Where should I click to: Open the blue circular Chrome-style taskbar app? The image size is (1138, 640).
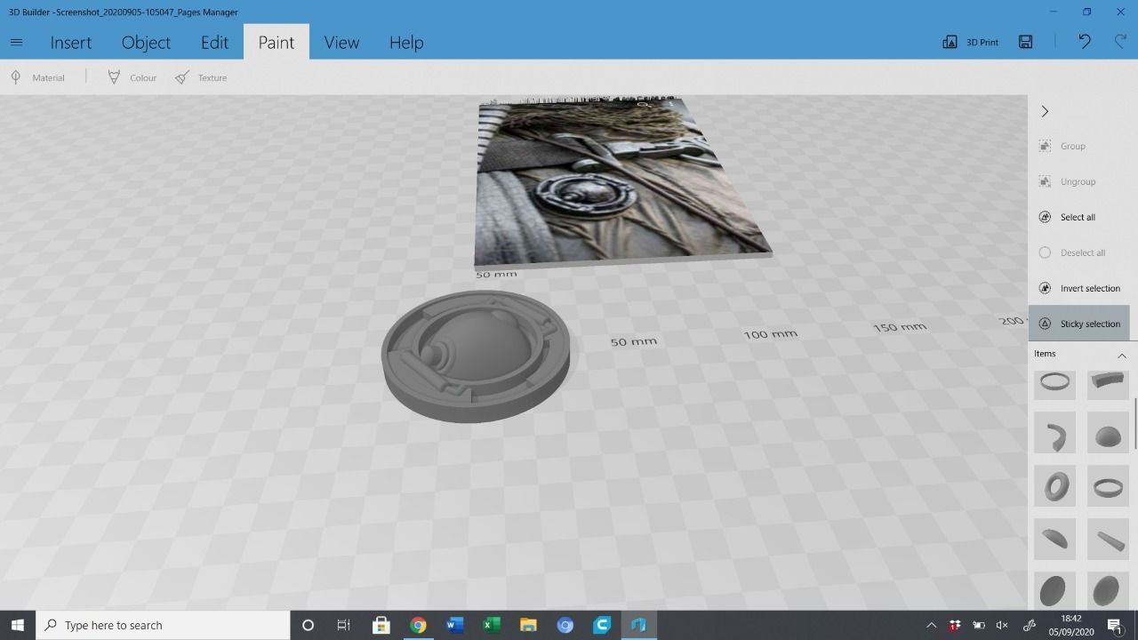click(565, 625)
